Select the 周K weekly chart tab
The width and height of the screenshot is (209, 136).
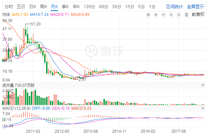[44, 6]
